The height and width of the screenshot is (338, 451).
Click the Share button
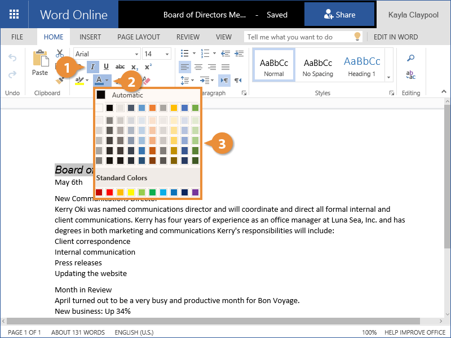339,15
